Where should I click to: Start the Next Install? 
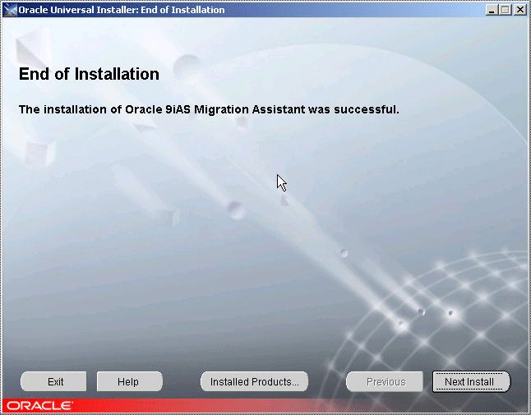coord(471,382)
